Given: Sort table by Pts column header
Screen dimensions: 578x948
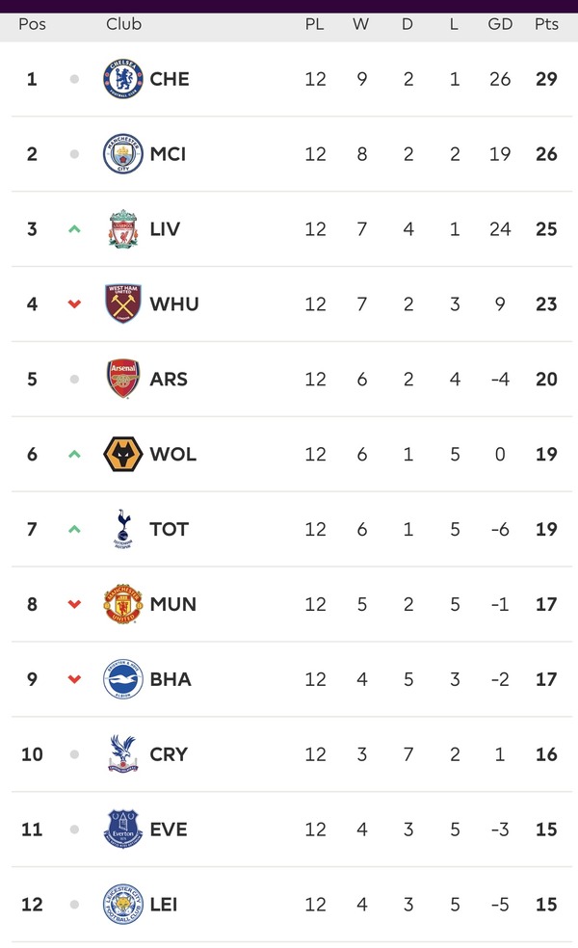Looking at the screenshot, I should [546, 24].
